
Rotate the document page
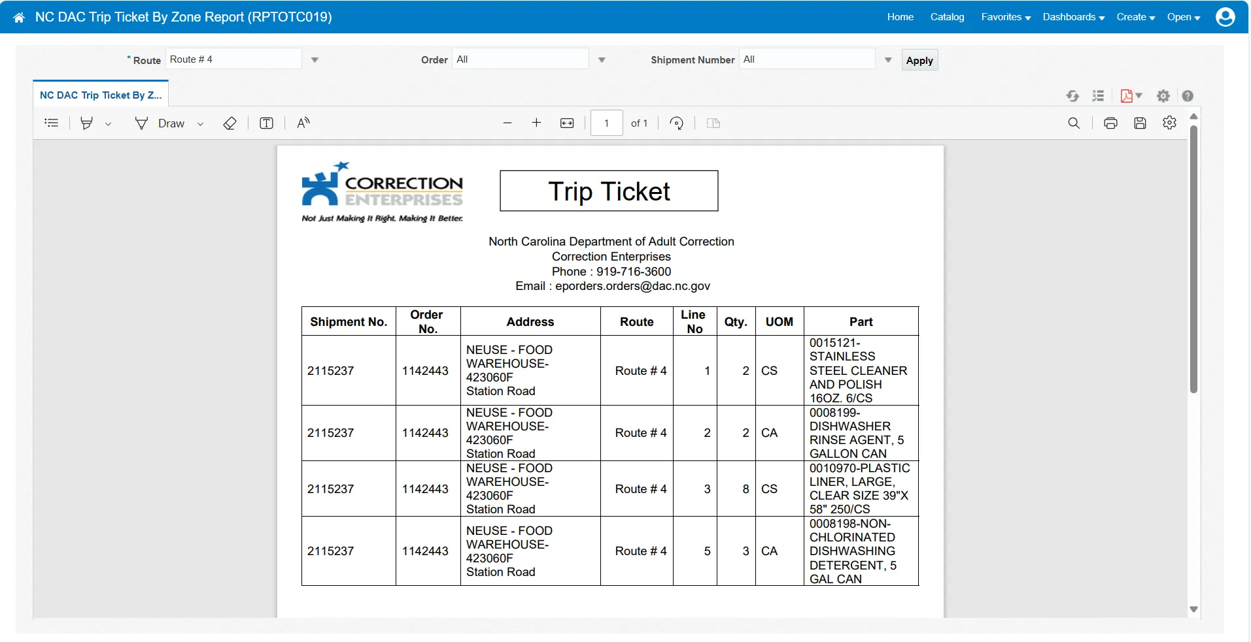click(x=677, y=123)
